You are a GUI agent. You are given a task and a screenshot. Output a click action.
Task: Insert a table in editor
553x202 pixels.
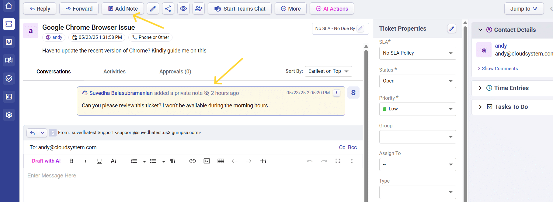[221, 161]
